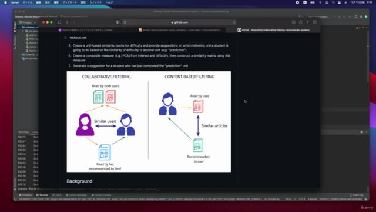Open PyCharm settings gear in toolbar
376x212 pixels.
[361, 17]
